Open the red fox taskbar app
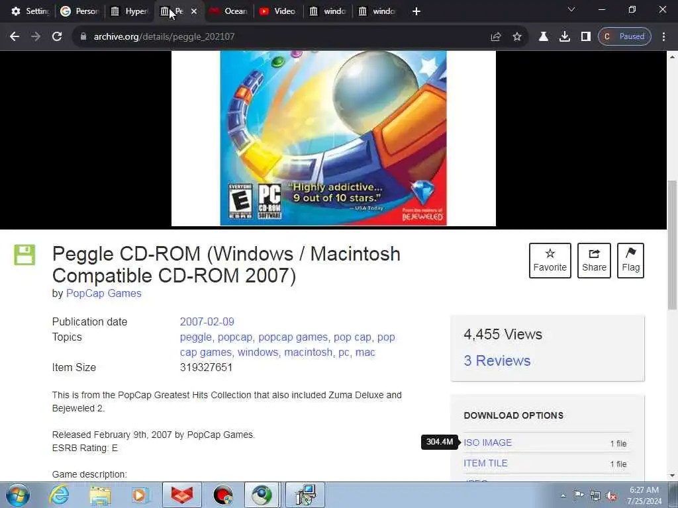Screen dimensions: 678x508 pos(181,495)
